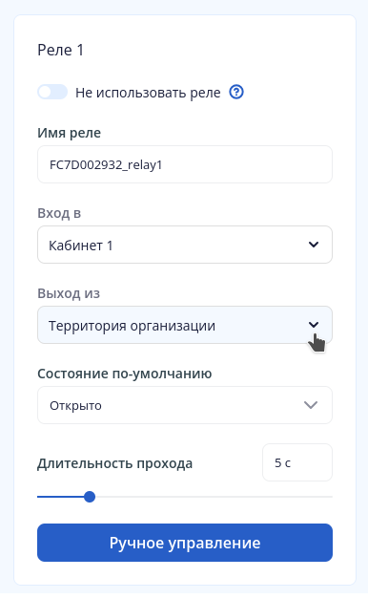The height and width of the screenshot is (599, 368).
Task: Click the blue filled part of the duration slider
Action: click(60, 497)
